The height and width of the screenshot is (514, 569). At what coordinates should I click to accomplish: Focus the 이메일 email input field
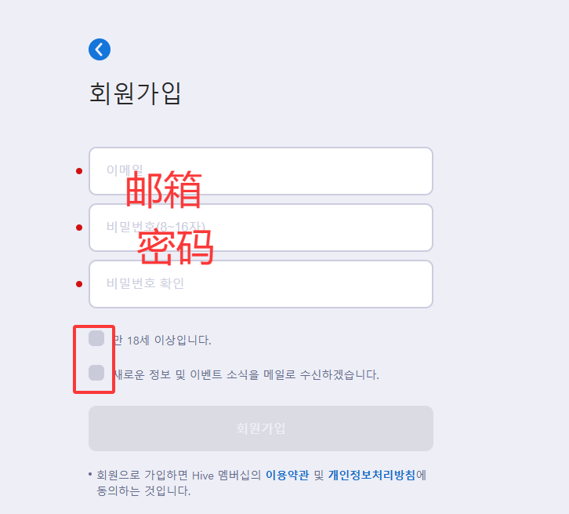(x=261, y=171)
